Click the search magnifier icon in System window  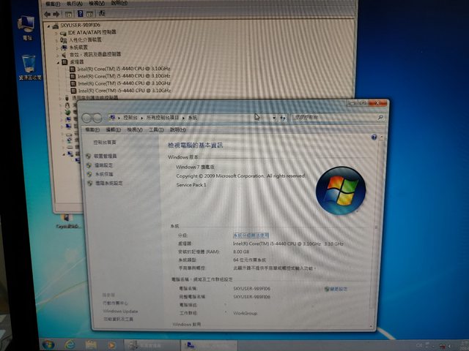[x=380, y=117]
